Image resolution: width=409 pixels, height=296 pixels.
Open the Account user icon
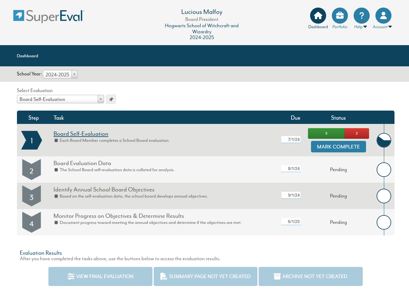point(383,16)
